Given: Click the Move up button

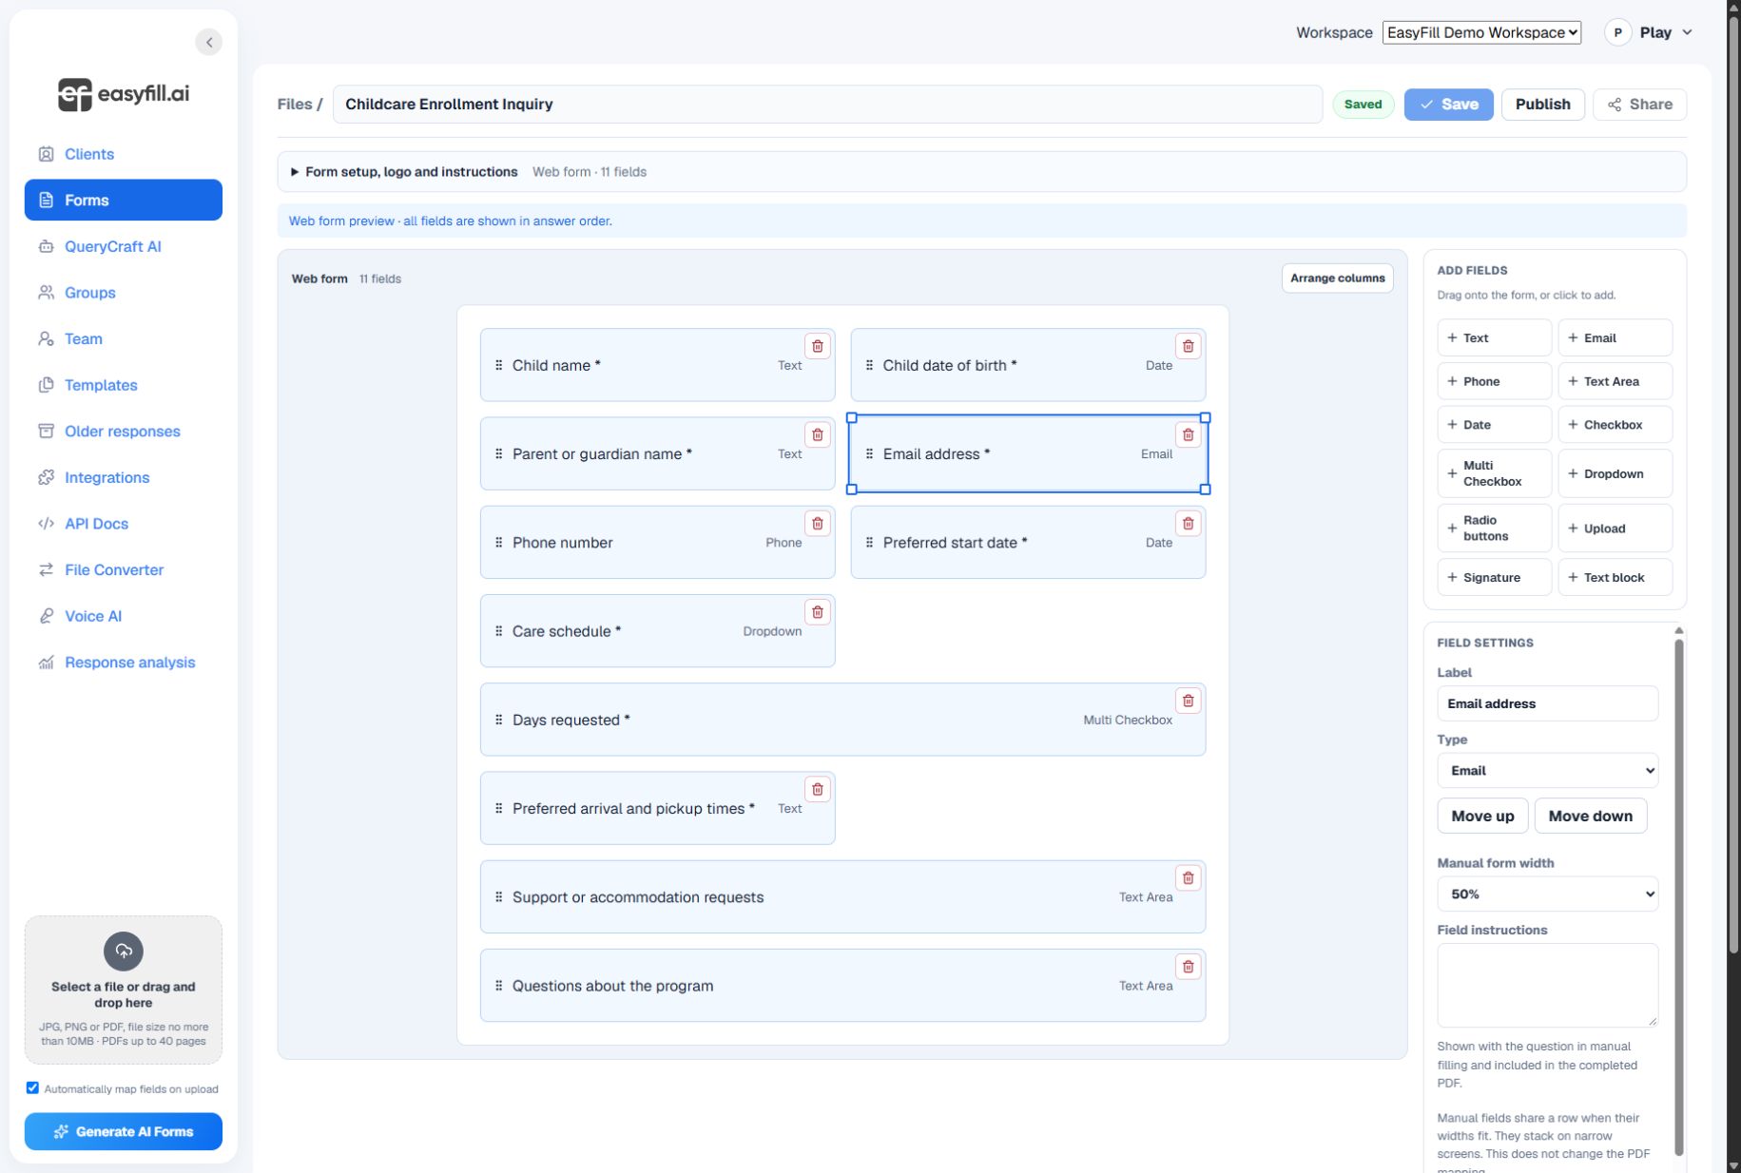Looking at the screenshot, I should (1482, 816).
